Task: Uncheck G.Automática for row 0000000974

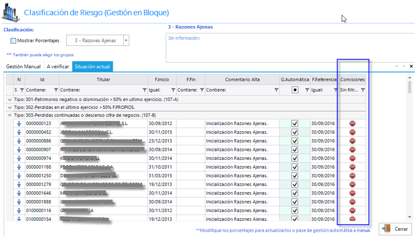Action: pos(295,158)
